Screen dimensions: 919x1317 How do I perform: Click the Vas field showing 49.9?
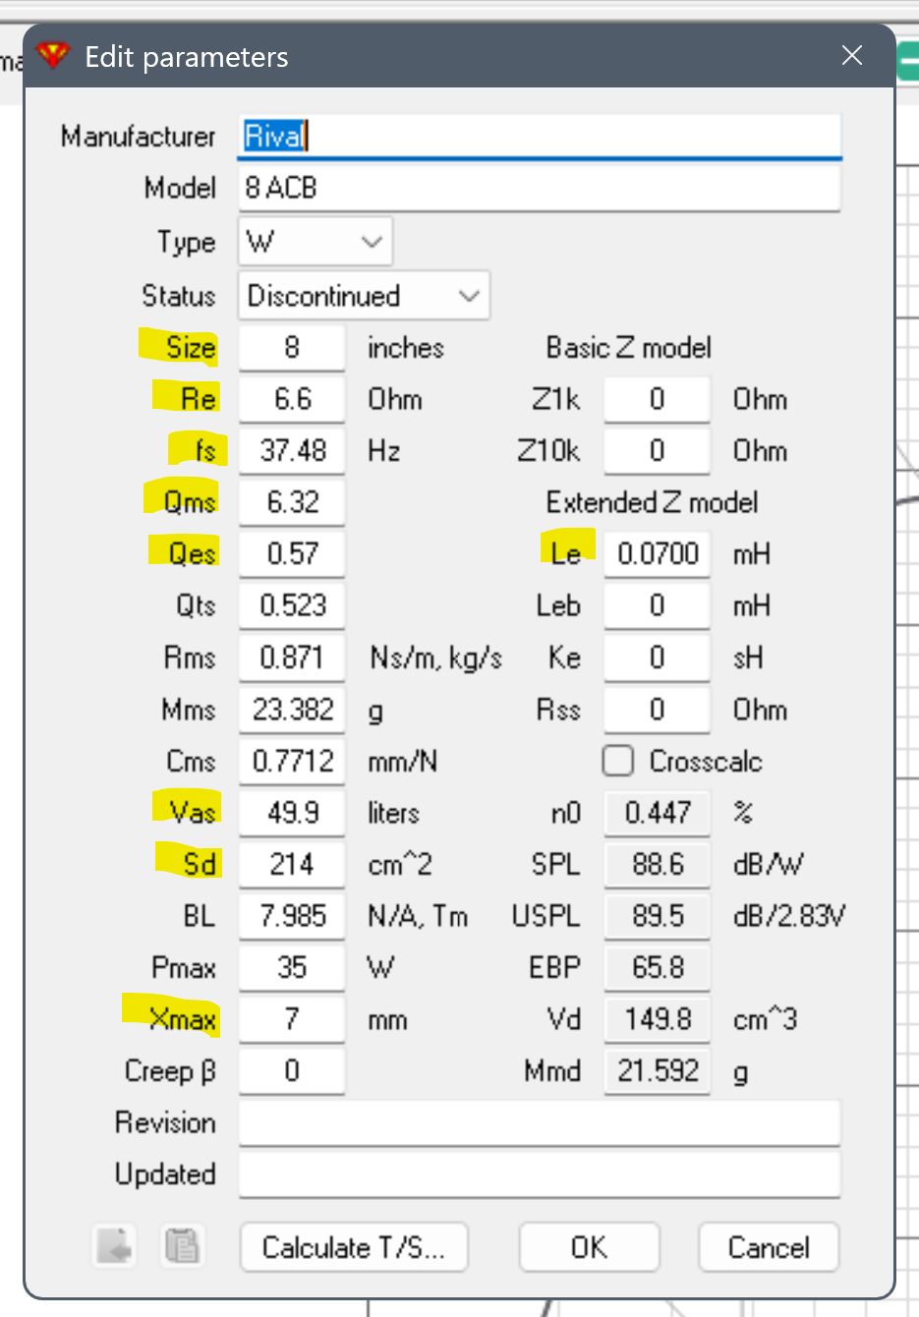[292, 813]
